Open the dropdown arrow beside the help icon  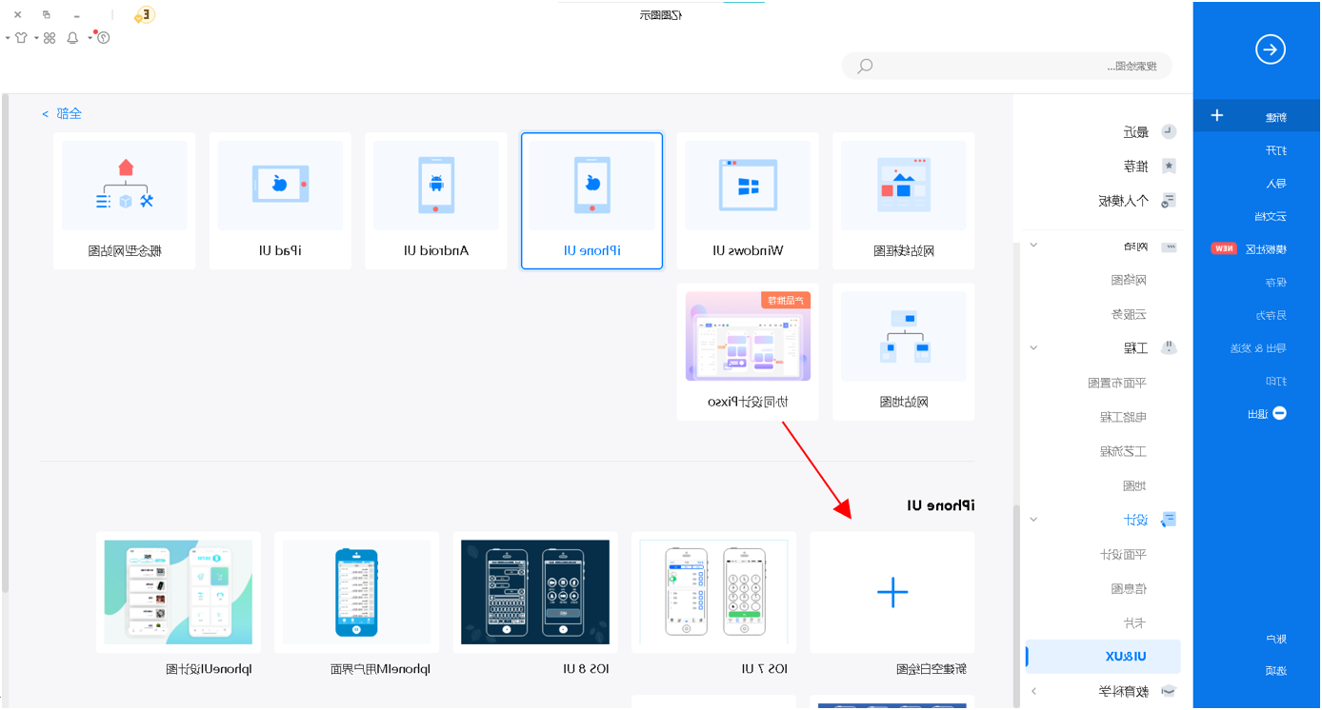click(90, 38)
